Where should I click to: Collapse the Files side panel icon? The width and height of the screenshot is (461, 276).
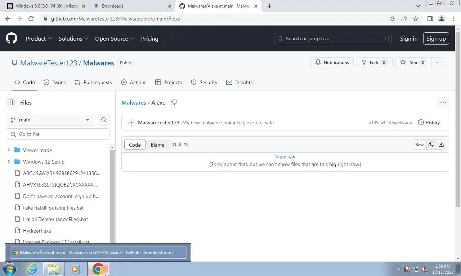[x=12, y=102]
